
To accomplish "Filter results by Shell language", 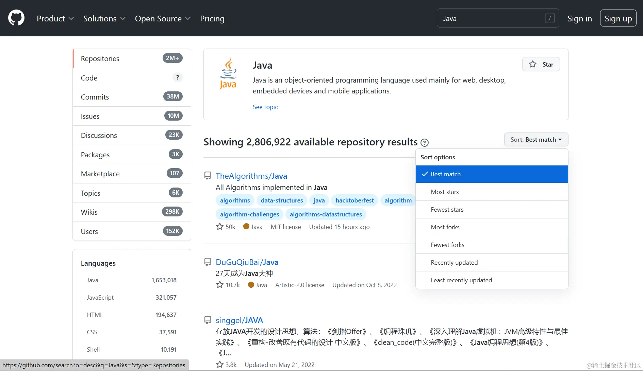I will click(x=132, y=350).
